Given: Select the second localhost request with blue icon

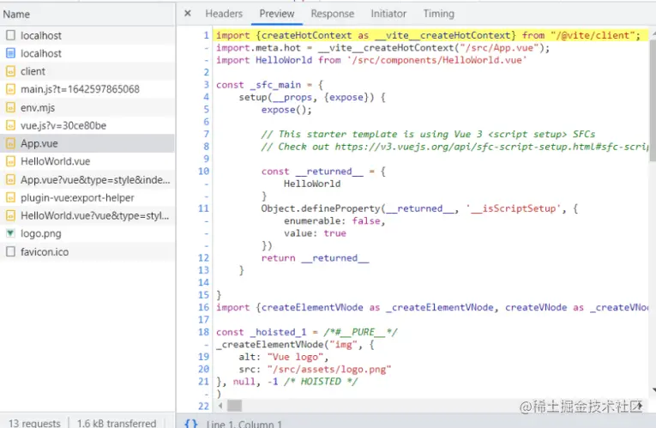Looking at the screenshot, I should pyautogui.click(x=87, y=53).
